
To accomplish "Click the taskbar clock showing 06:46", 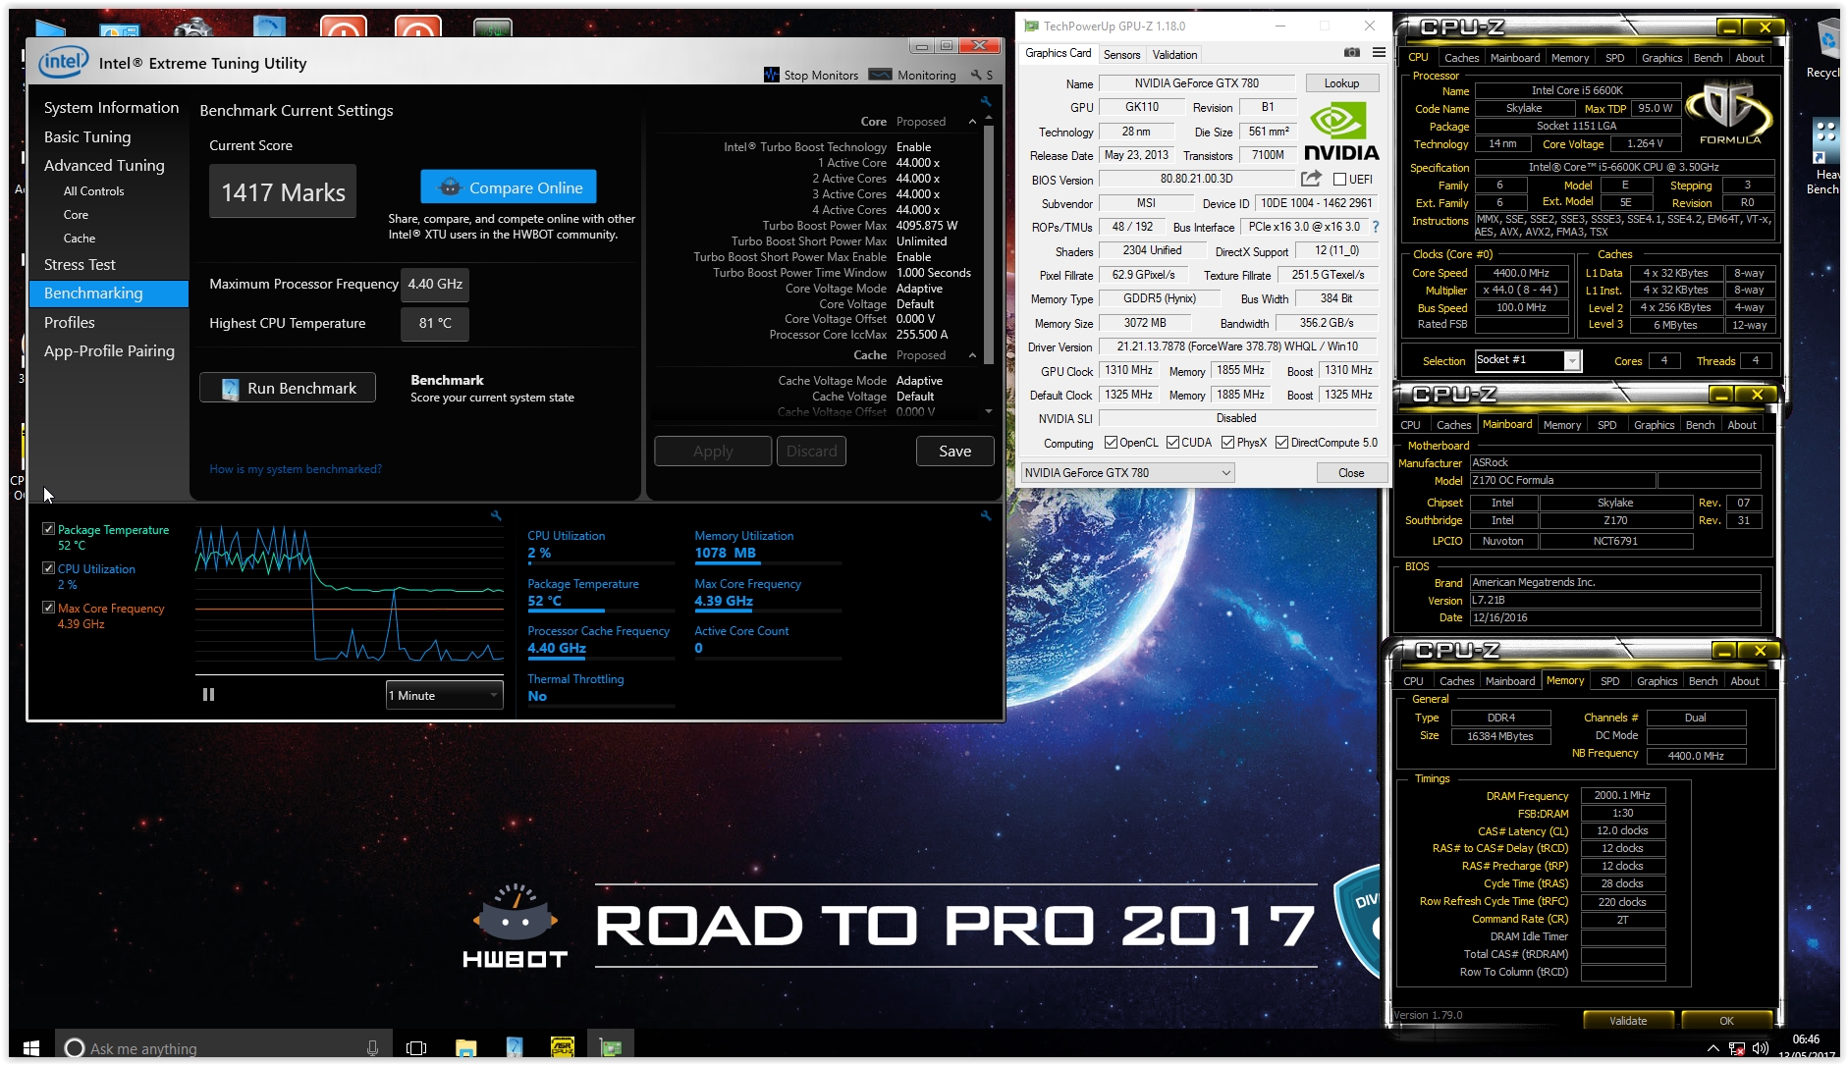I will 1806,1039.
